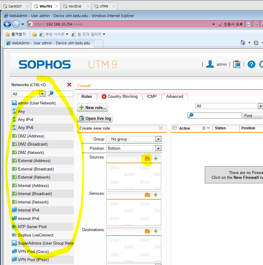Select Any IPv4 network object
Image resolution: width=263 pixels, height=265 pixels.
point(42,119)
